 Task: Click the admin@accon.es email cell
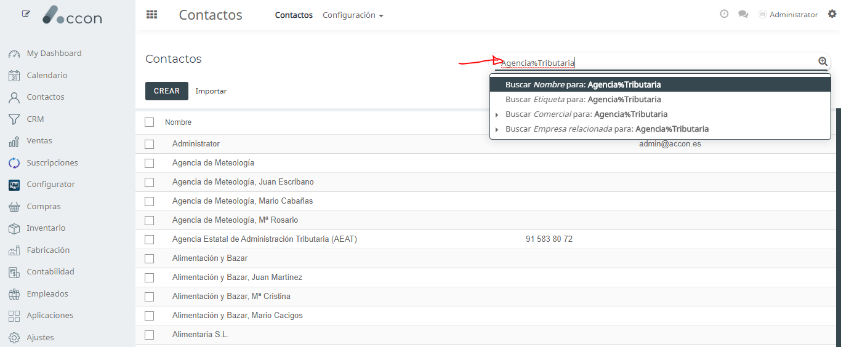[x=670, y=144]
